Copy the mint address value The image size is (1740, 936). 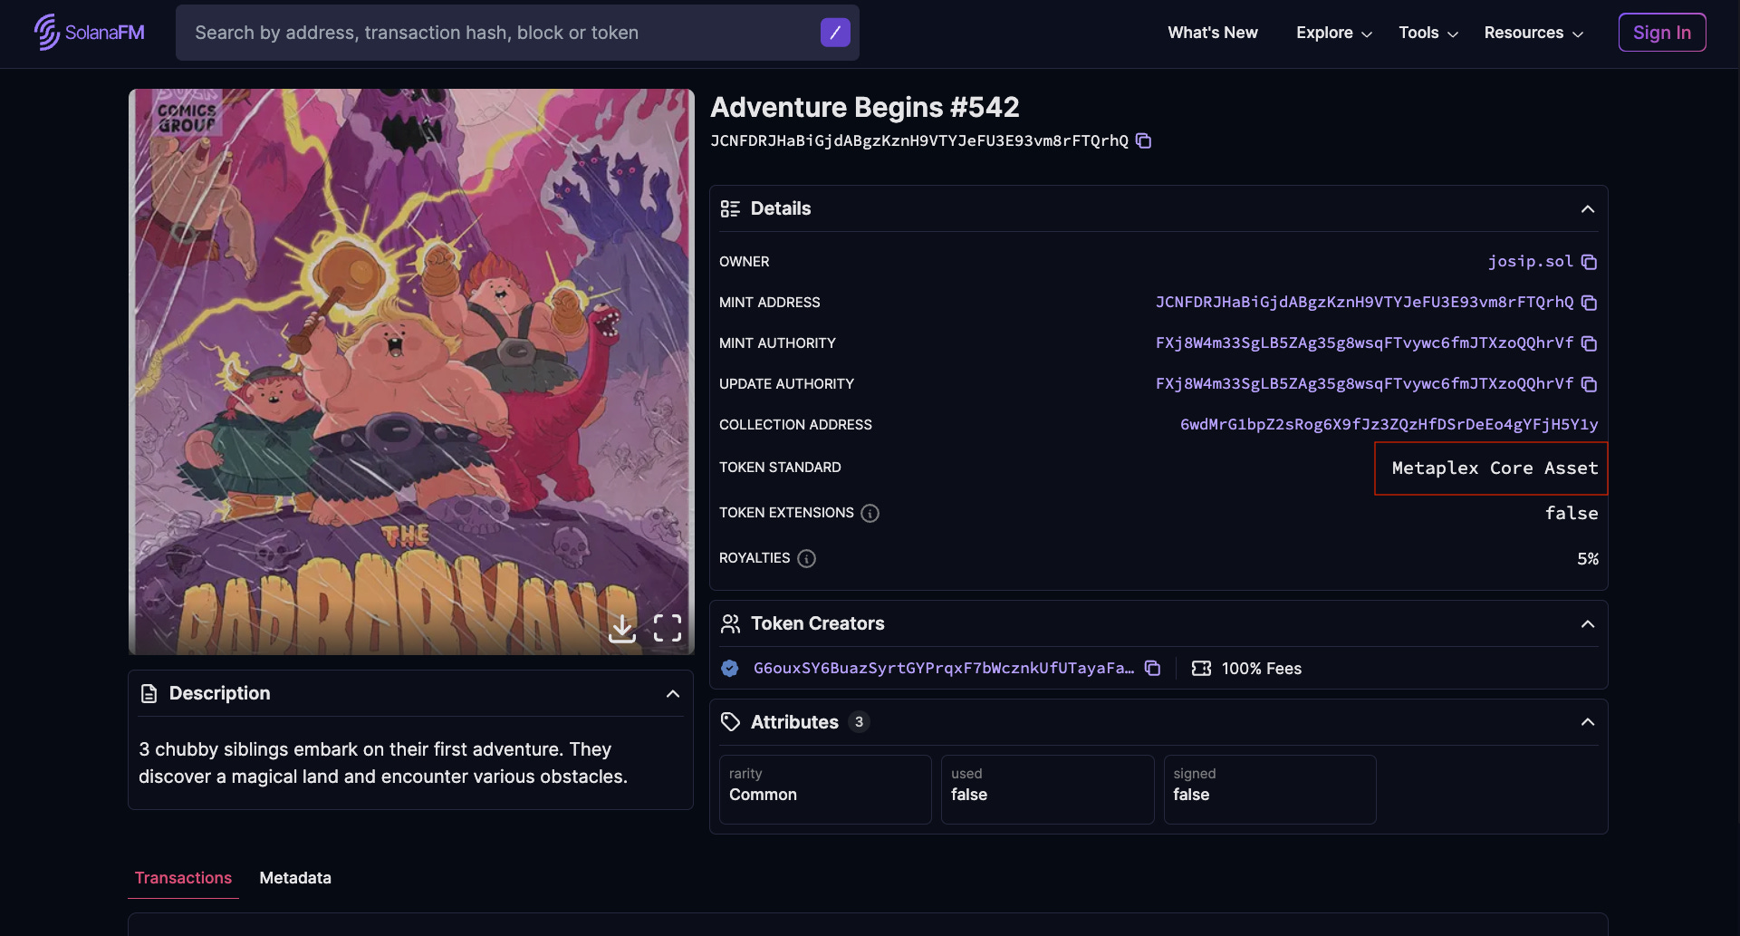(1589, 303)
